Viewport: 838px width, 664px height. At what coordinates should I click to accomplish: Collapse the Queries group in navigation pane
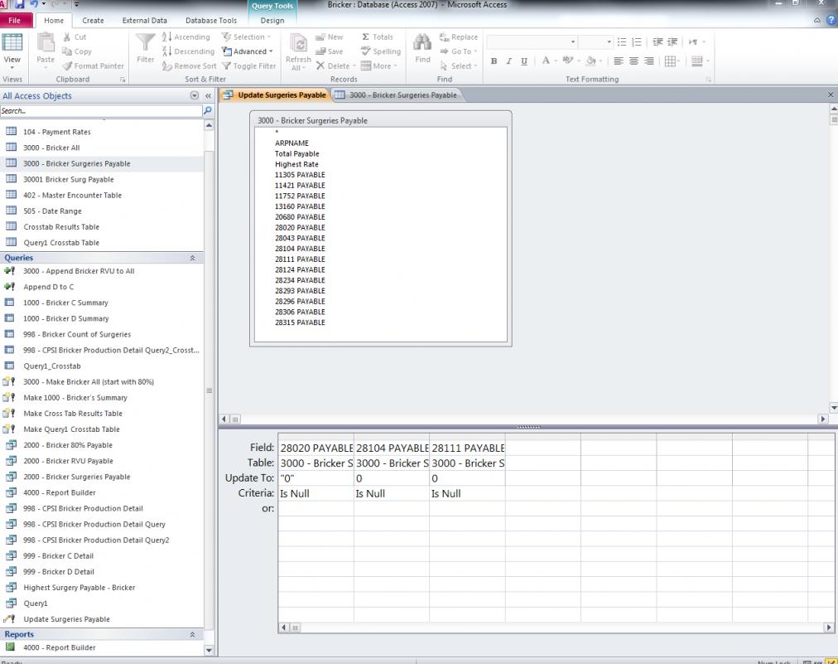tap(193, 258)
